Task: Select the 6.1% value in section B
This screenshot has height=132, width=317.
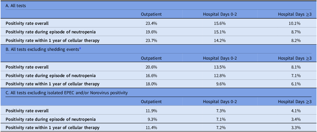Action: [x=296, y=84]
